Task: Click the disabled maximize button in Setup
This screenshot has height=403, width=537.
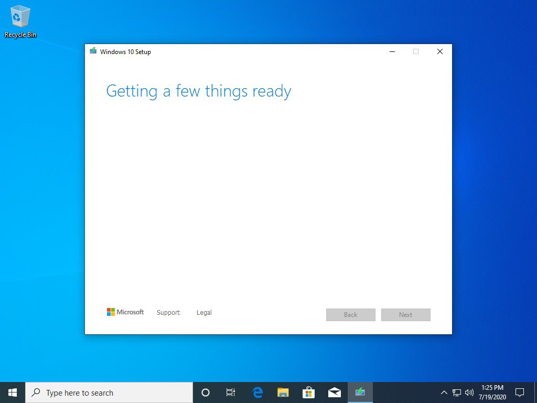Action: pos(416,51)
